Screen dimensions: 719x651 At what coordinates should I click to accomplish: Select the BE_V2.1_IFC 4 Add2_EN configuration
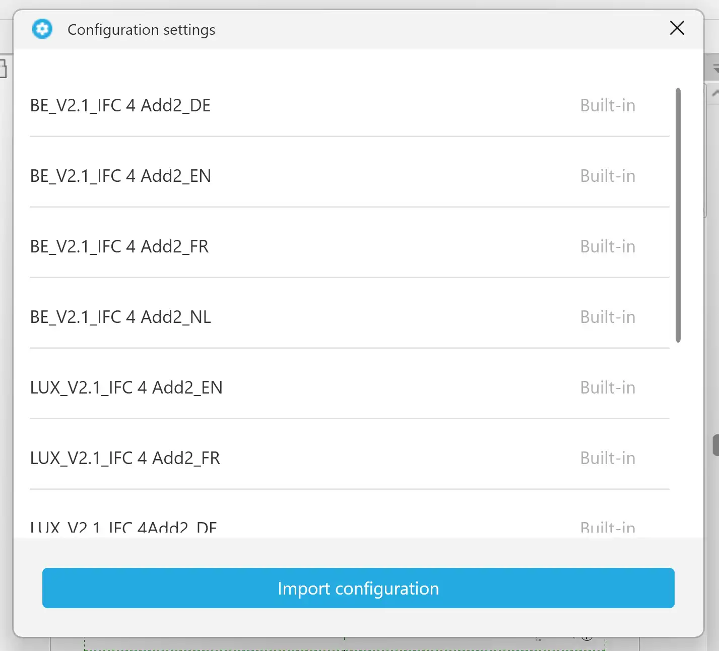(349, 176)
